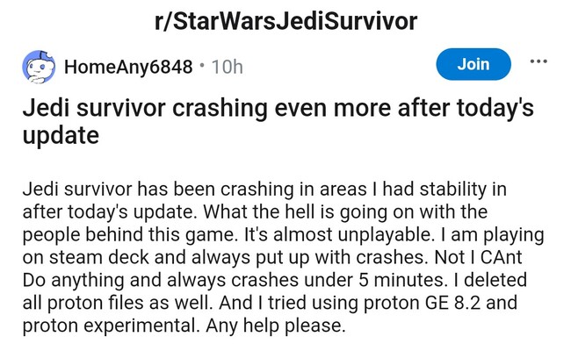The height and width of the screenshot is (351, 571).
Task: Click the 10h post timestamp
Action: [x=228, y=67]
